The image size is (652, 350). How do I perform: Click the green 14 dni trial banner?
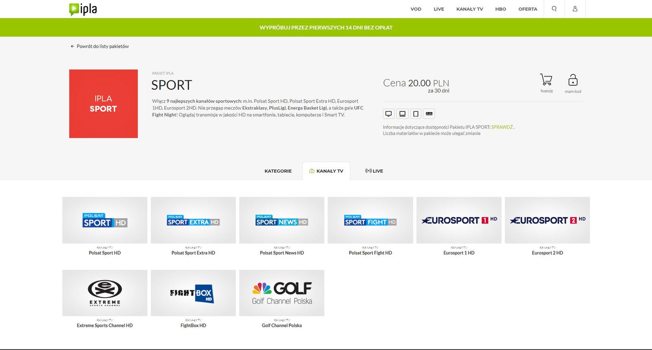pos(326,27)
